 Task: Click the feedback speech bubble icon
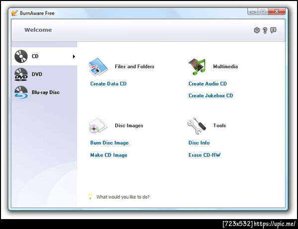pyautogui.click(x=273, y=30)
